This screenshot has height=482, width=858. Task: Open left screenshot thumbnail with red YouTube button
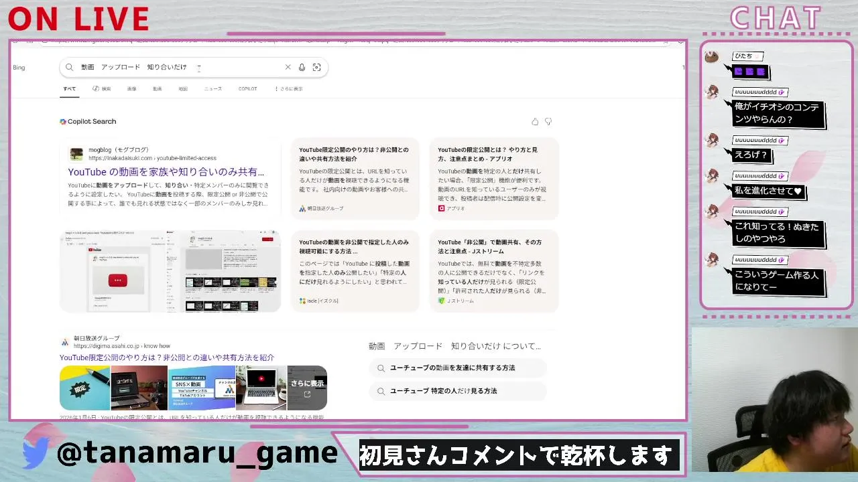[x=113, y=271]
